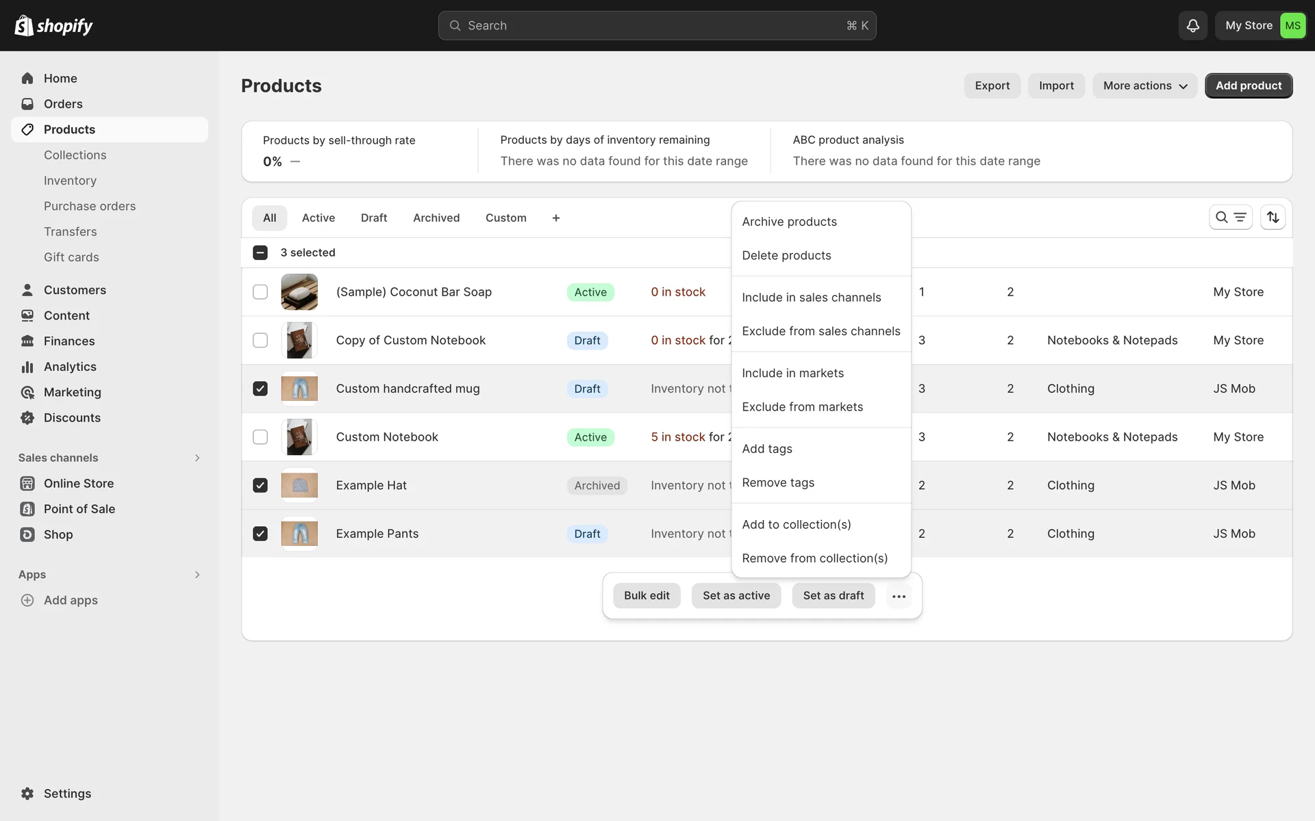Toggle the select-all header checkbox

260,252
